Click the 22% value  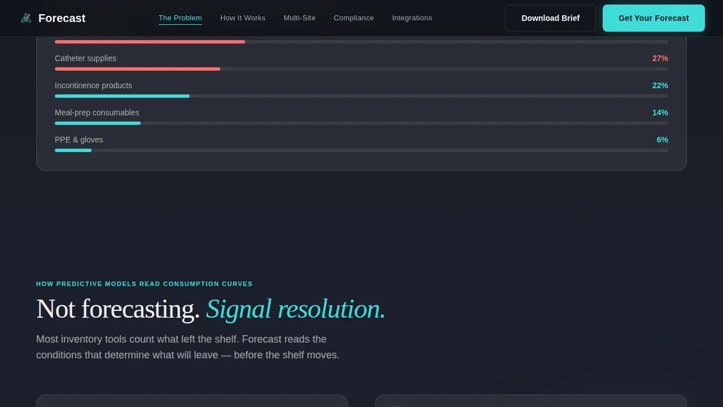click(660, 85)
